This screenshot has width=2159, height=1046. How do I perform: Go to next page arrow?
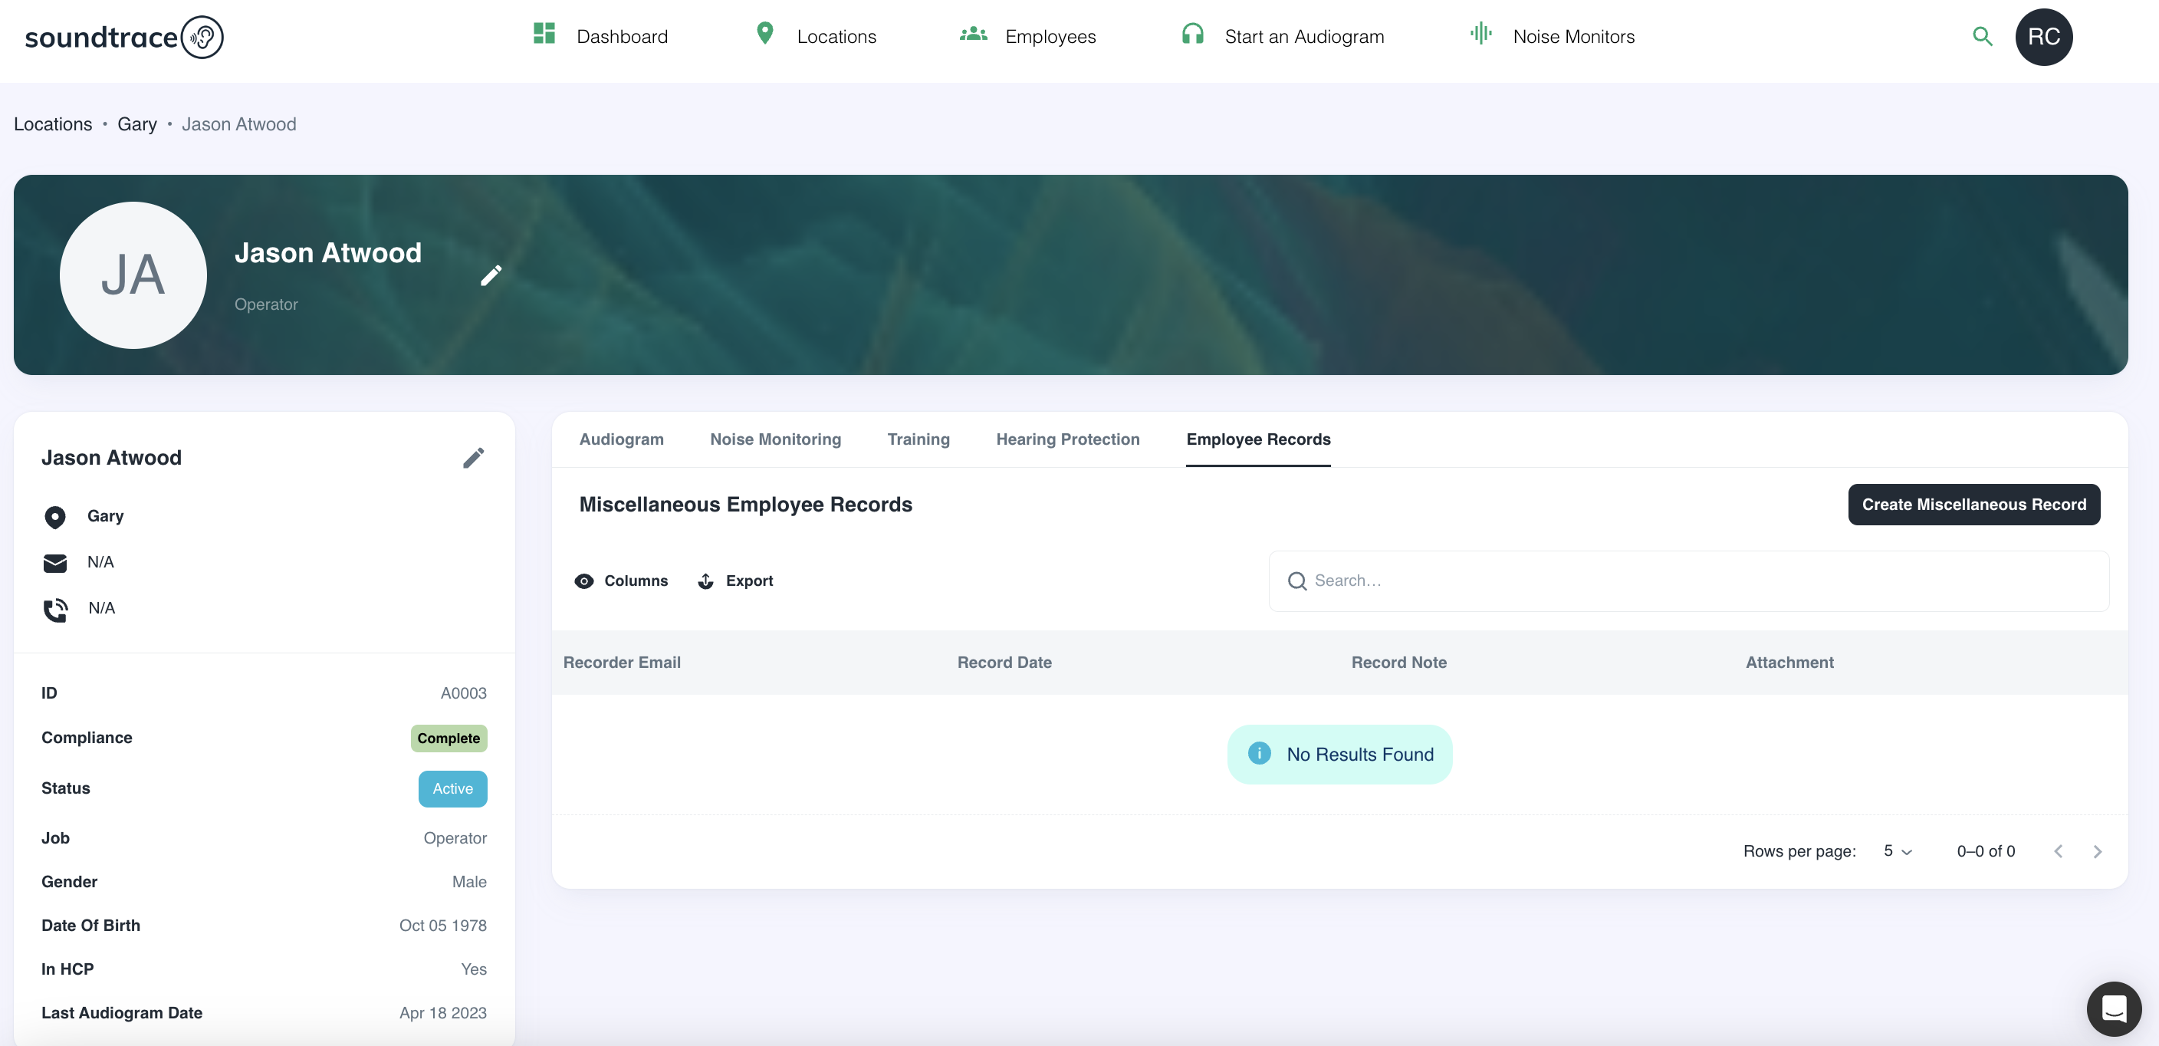coord(2097,850)
